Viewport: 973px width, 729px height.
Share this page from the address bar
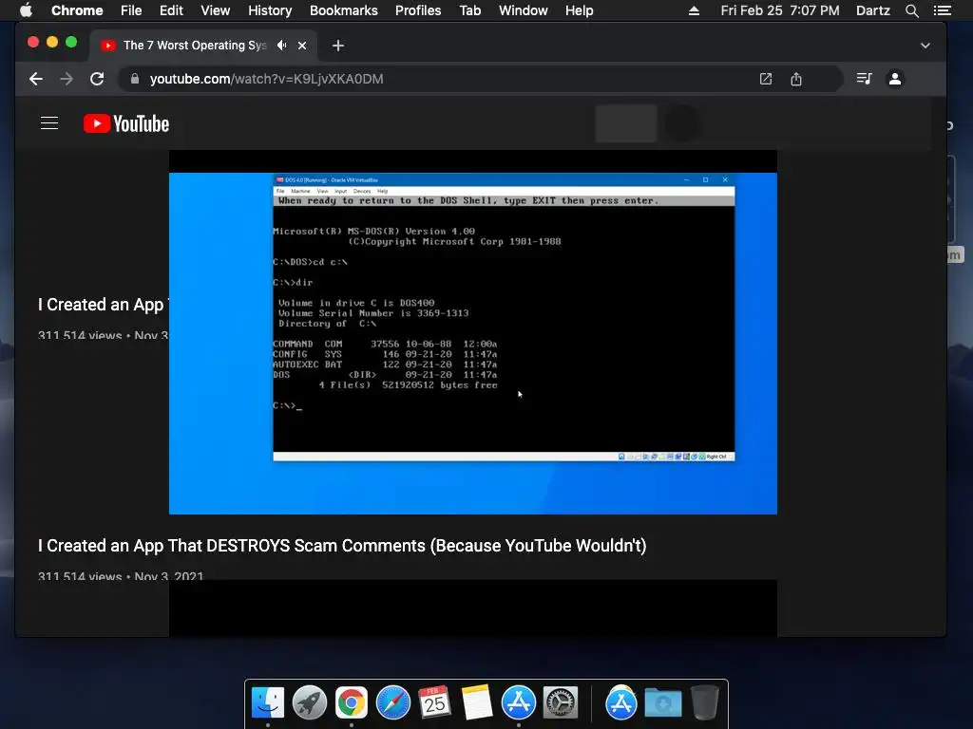click(x=796, y=79)
